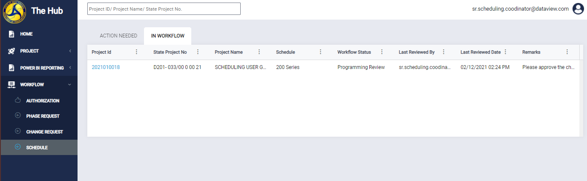This screenshot has height=181, width=587.
Task: Select the Programming Review cell
Action: 361,67
